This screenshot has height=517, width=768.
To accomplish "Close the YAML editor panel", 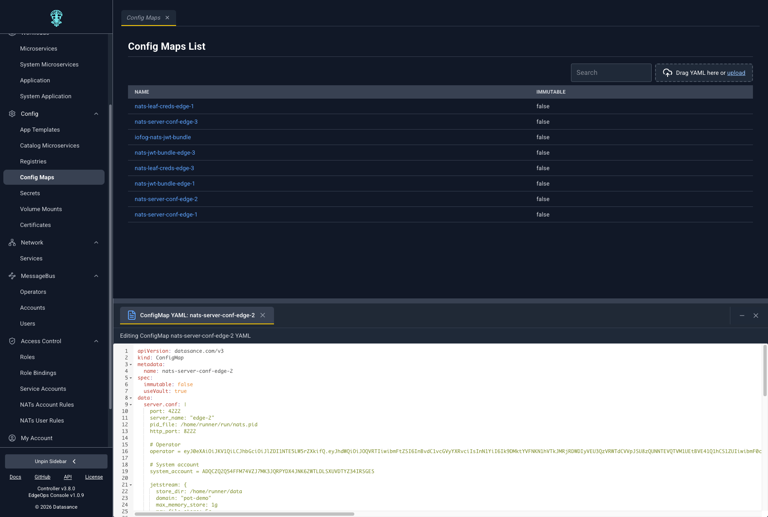I will (756, 316).
